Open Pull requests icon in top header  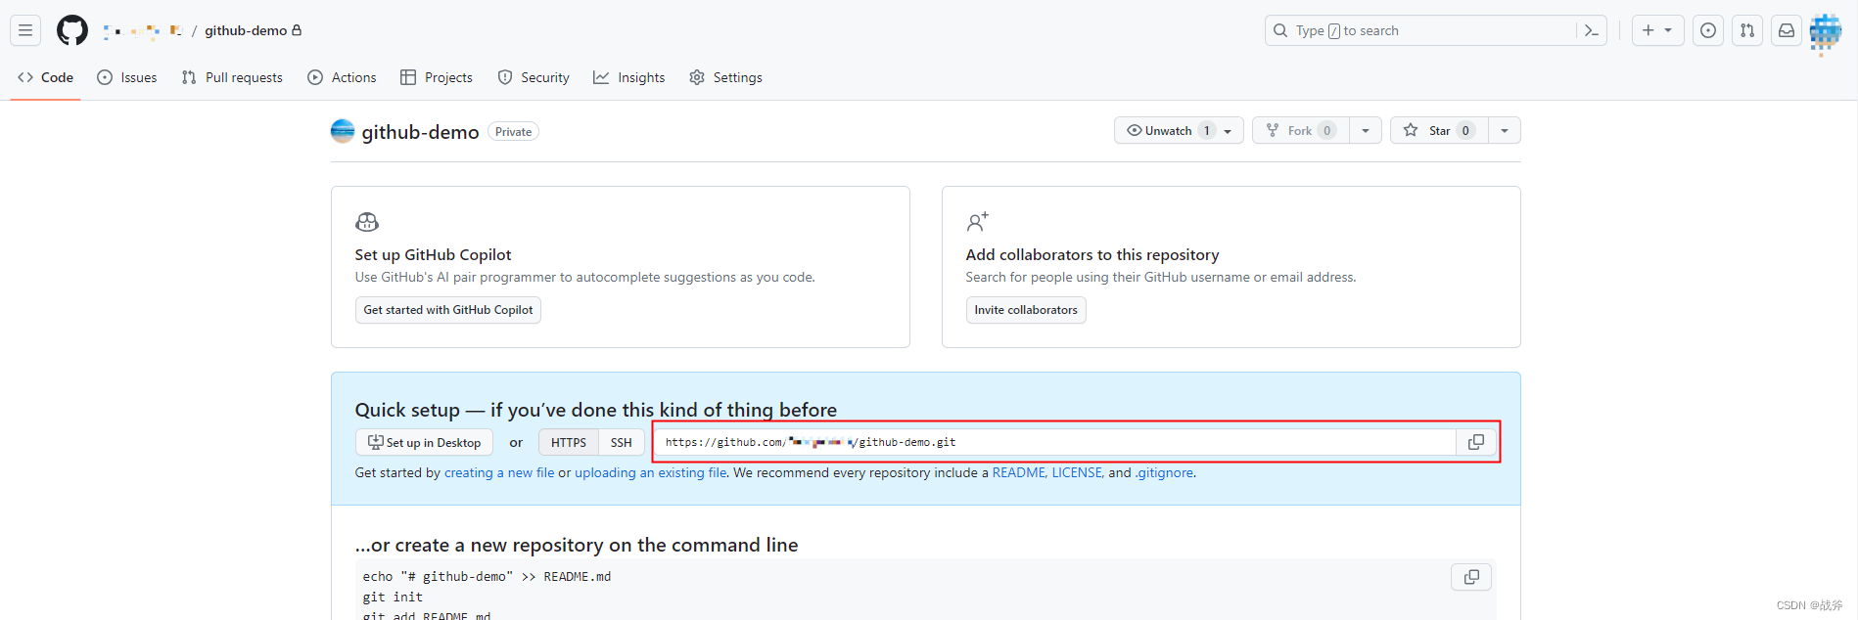click(x=1747, y=30)
